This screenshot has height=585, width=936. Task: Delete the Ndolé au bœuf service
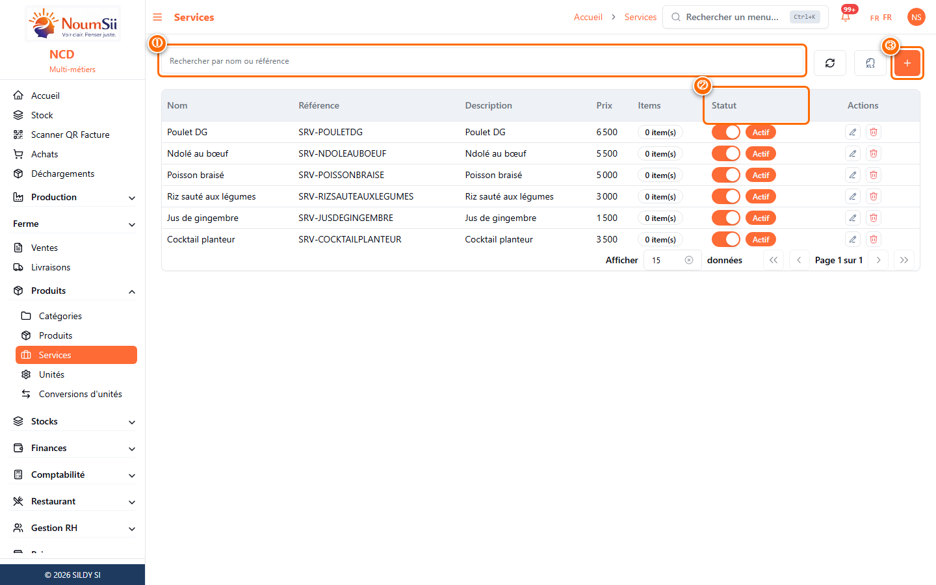pos(874,153)
